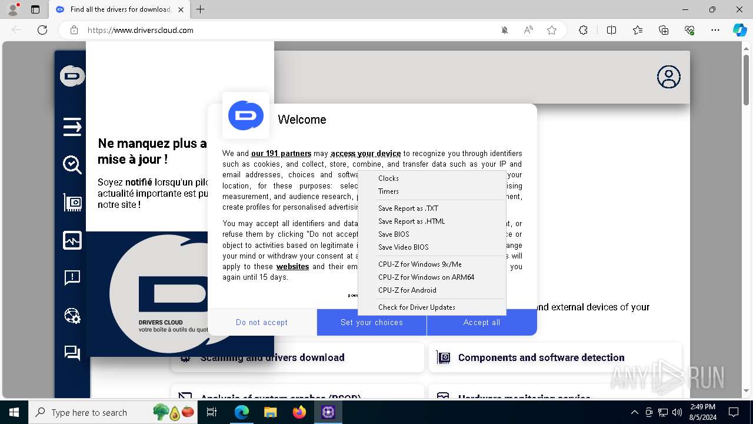
Task: View site information lock icon
Action: point(74,30)
